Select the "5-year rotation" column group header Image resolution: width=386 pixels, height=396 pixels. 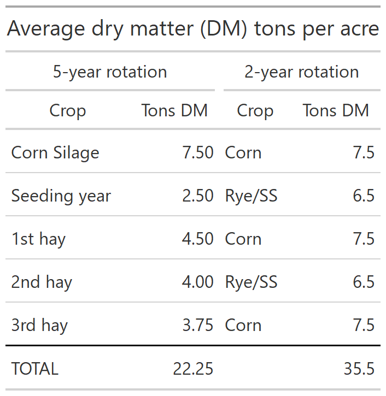[110, 72]
